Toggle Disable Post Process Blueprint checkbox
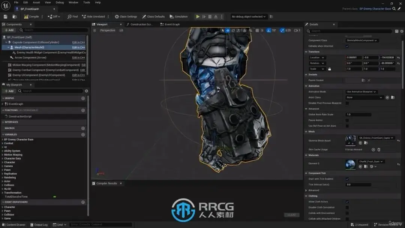The height and width of the screenshot is (228, 405). point(347,103)
